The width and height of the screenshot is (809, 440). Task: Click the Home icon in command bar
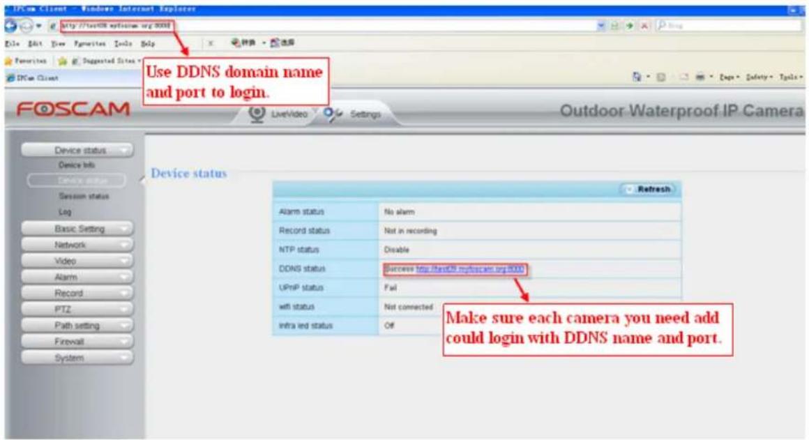637,77
